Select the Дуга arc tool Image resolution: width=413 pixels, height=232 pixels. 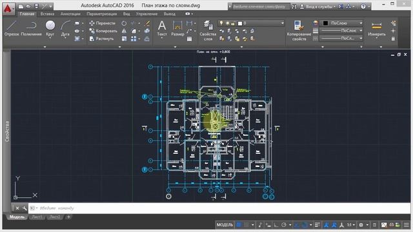[65, 28]
